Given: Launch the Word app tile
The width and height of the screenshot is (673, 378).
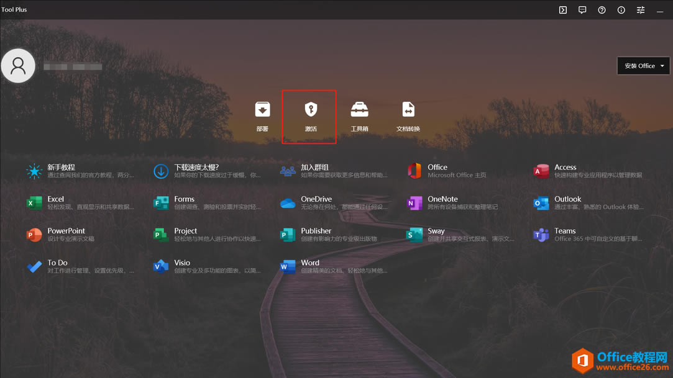Looking at the screenshot, I should [x=334, y=266].
